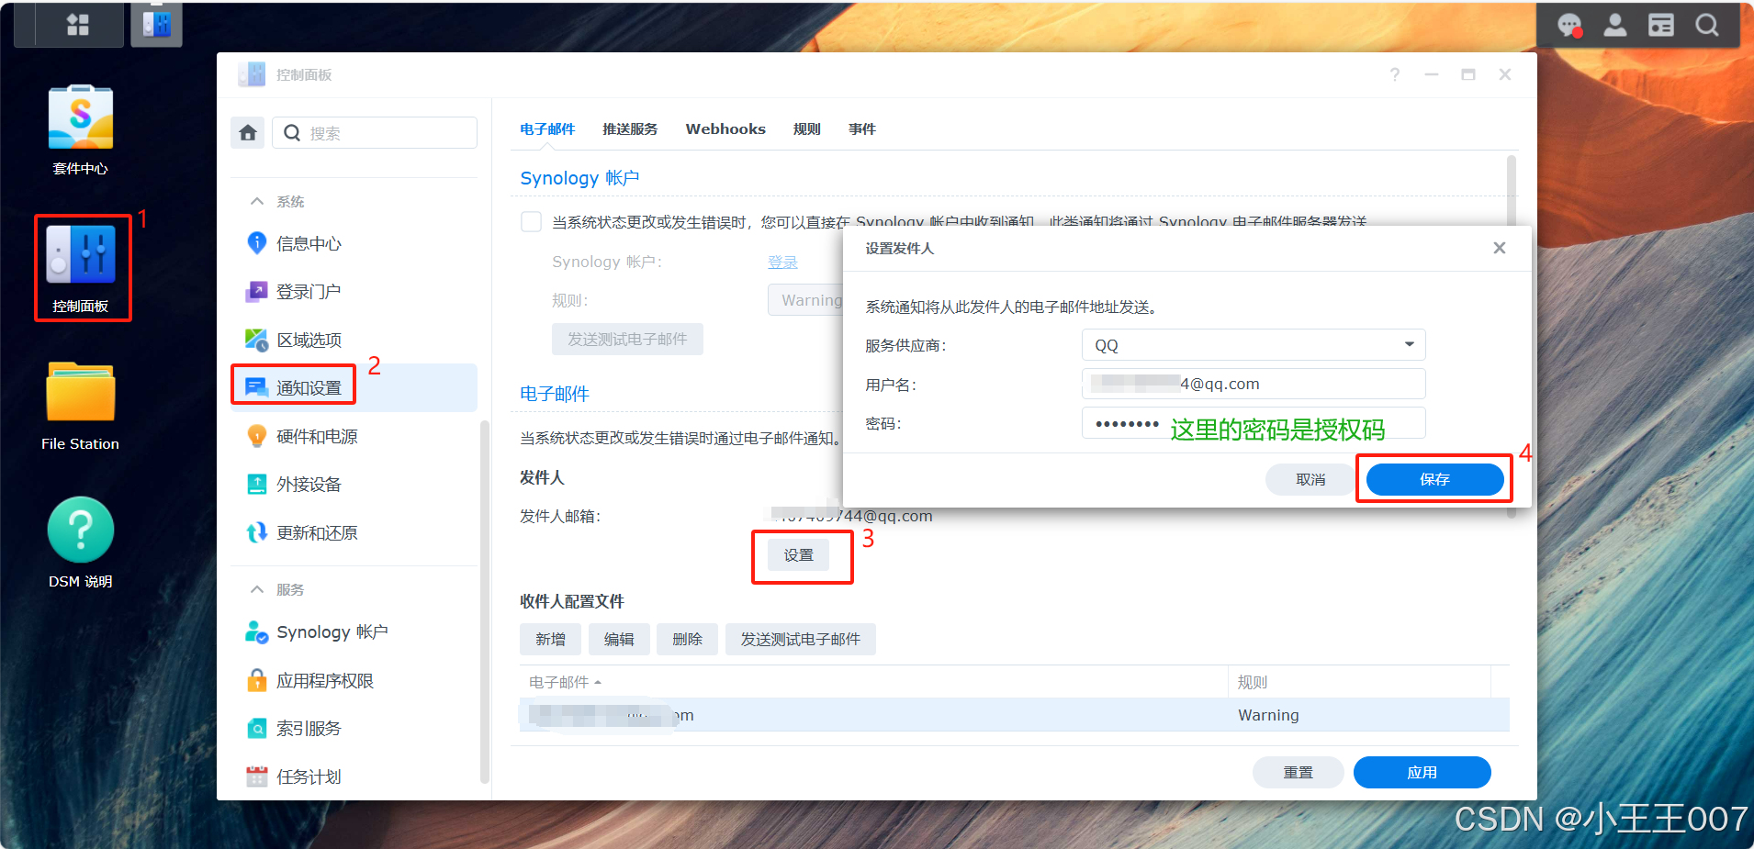This screenshot has height=849, width=1754.
Task: Open the 服务供应商 QQ dropdown
Action: [1254, 345]
